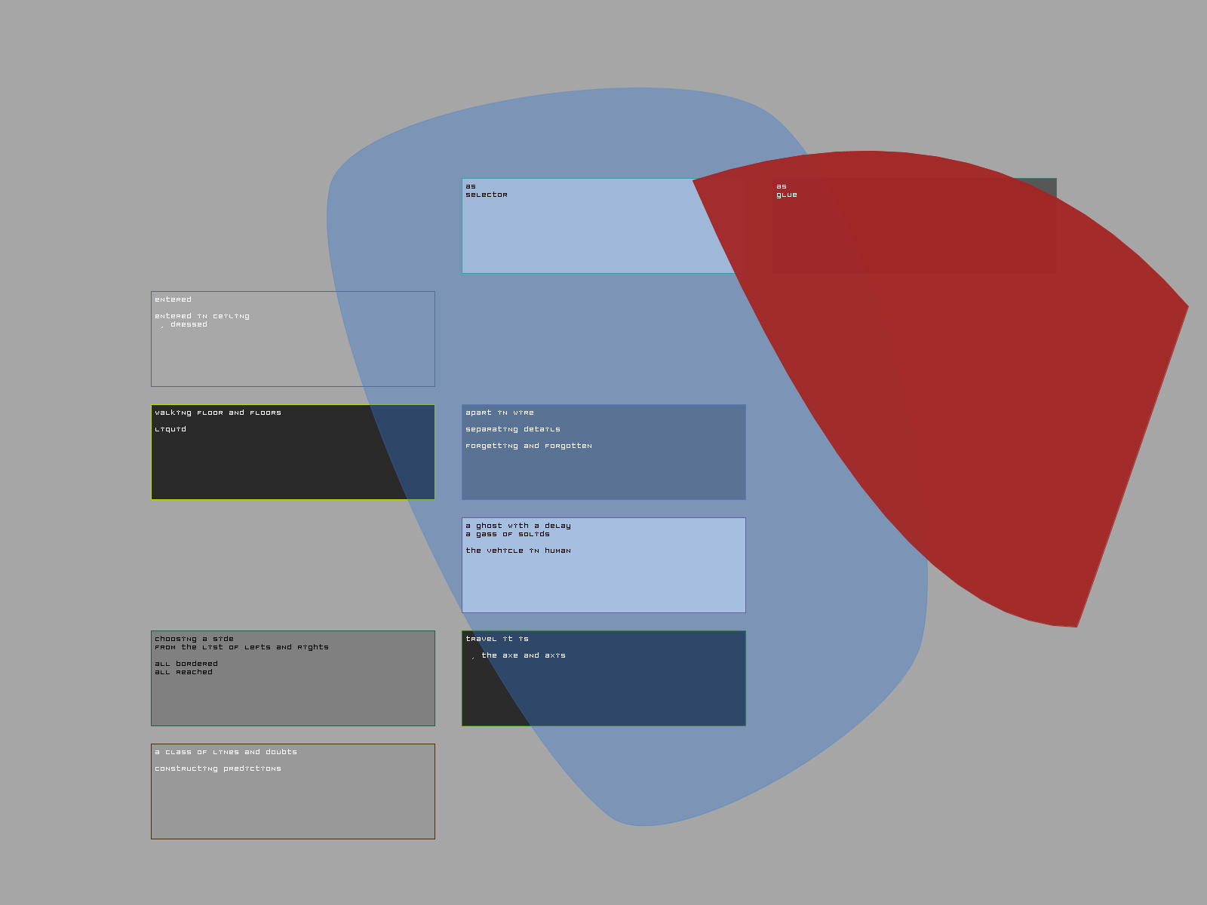Click the 'a ghost with a delay' line
This screenshot has height=905, width=1207.
click(518, 526)
